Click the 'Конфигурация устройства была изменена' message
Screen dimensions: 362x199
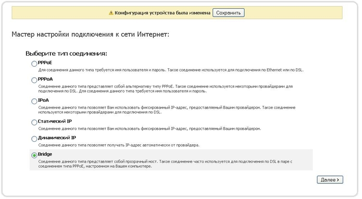[162, 13]
